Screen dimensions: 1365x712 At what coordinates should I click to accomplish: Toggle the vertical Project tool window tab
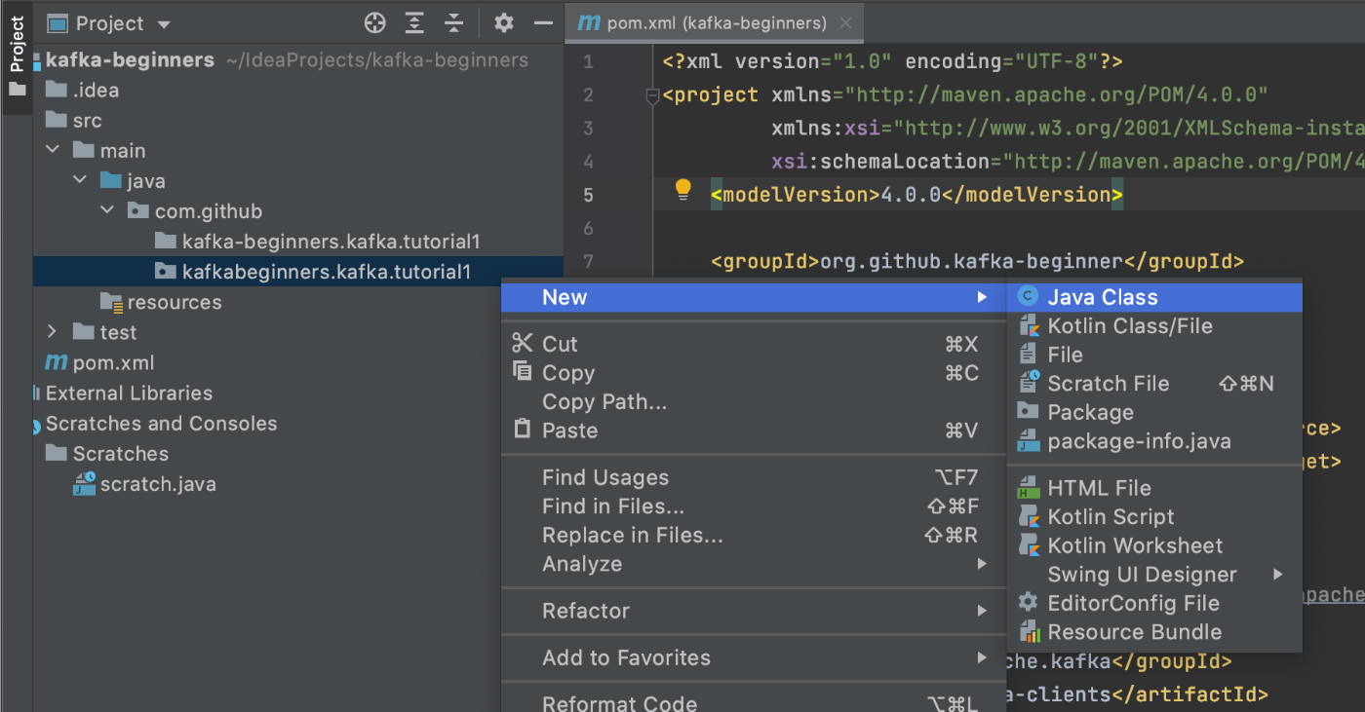tap(17, 55)
